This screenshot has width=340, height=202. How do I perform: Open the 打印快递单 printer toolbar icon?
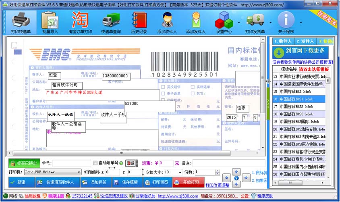coord(21,23)
